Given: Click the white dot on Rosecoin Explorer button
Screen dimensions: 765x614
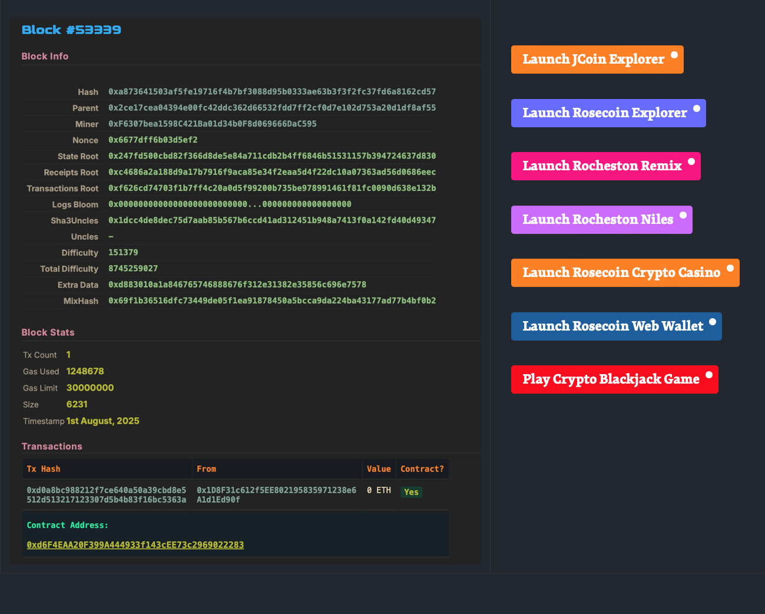Looking at the screenshot, I should tap(697, 108).
